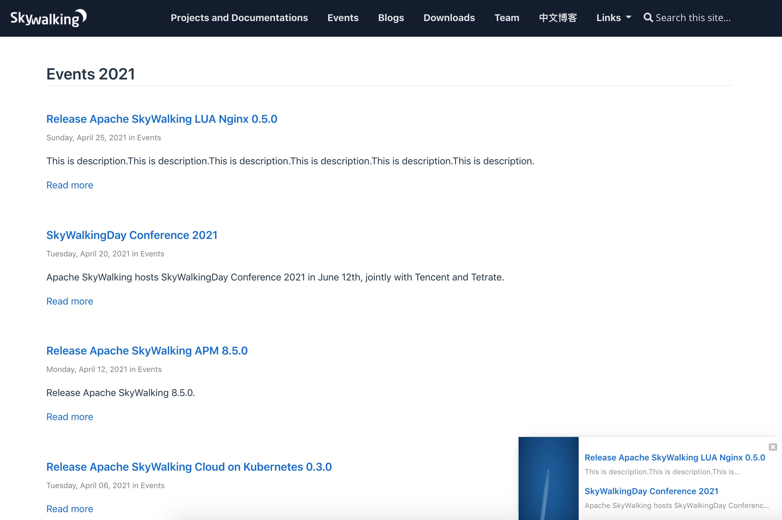Open the Team page

[x=506, y=17]
